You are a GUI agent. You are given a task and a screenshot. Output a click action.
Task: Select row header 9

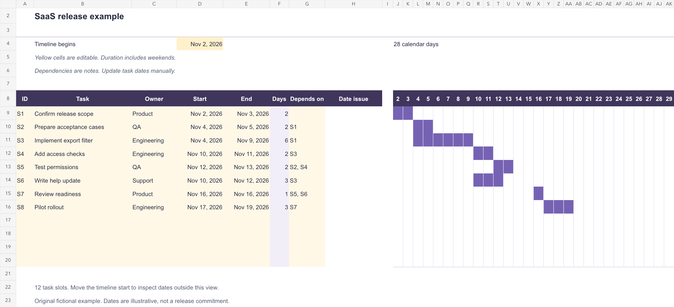click(8, 113)
